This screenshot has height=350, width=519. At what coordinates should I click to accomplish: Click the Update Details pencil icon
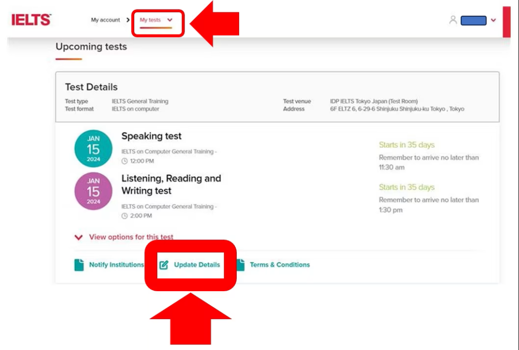[x=164, y=265]
